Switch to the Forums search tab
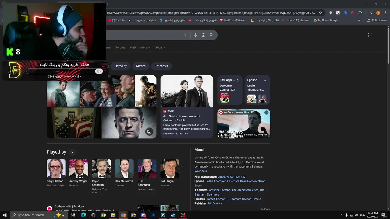The width and height of the screenshot is (390, 219). tap(120, 47)
